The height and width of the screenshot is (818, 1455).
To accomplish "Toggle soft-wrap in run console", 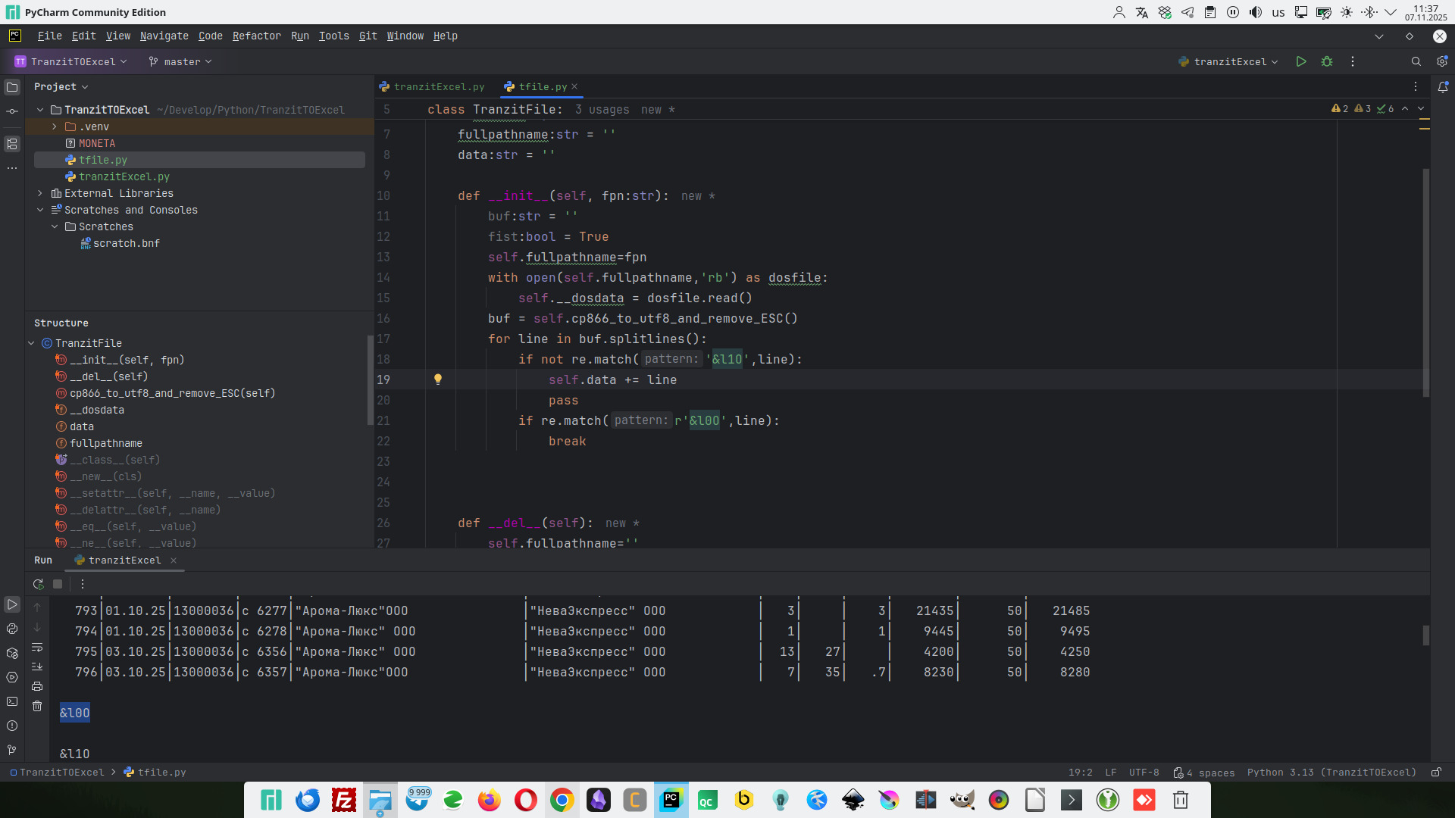I will [37, 647].
